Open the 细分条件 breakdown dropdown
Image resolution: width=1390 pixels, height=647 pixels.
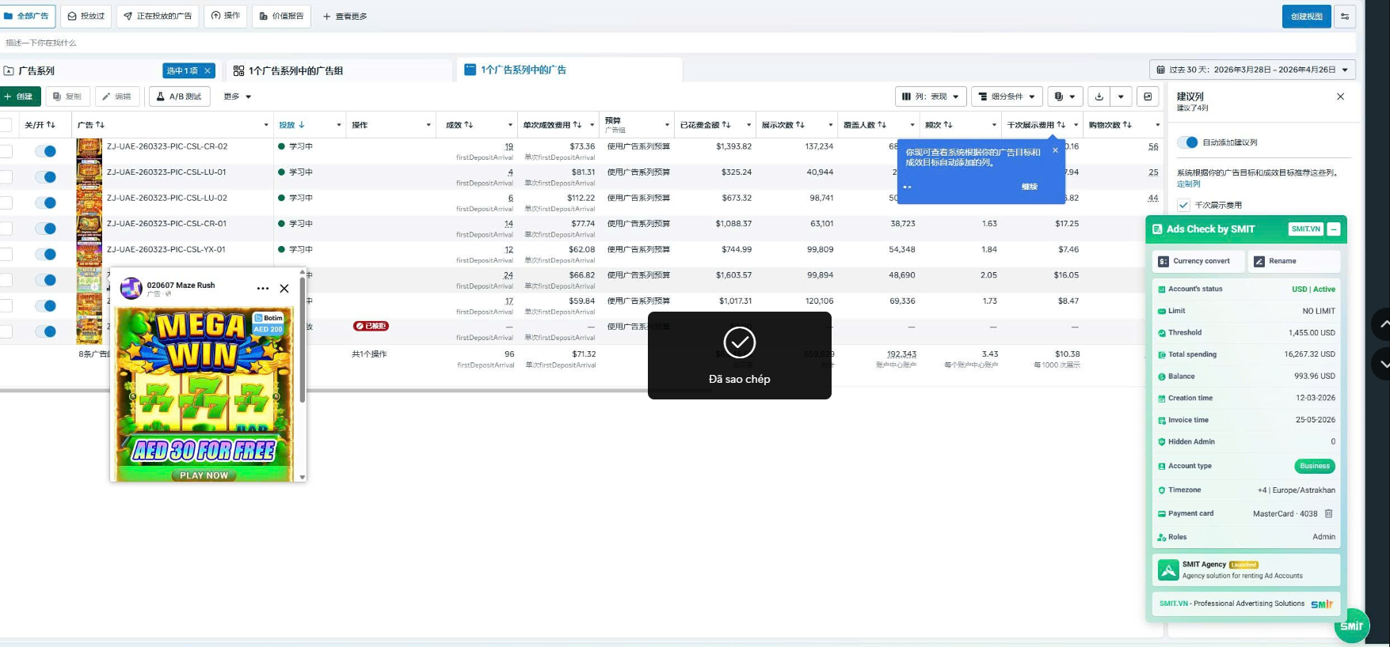pyautogui.click(x=1007, y=96)
